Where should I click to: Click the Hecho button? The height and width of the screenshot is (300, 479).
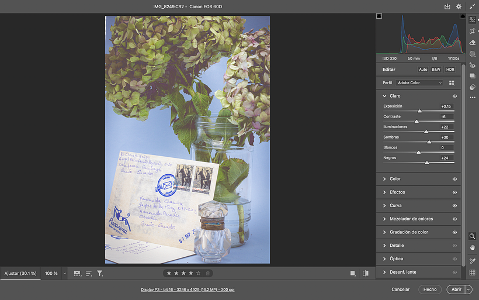430,289
